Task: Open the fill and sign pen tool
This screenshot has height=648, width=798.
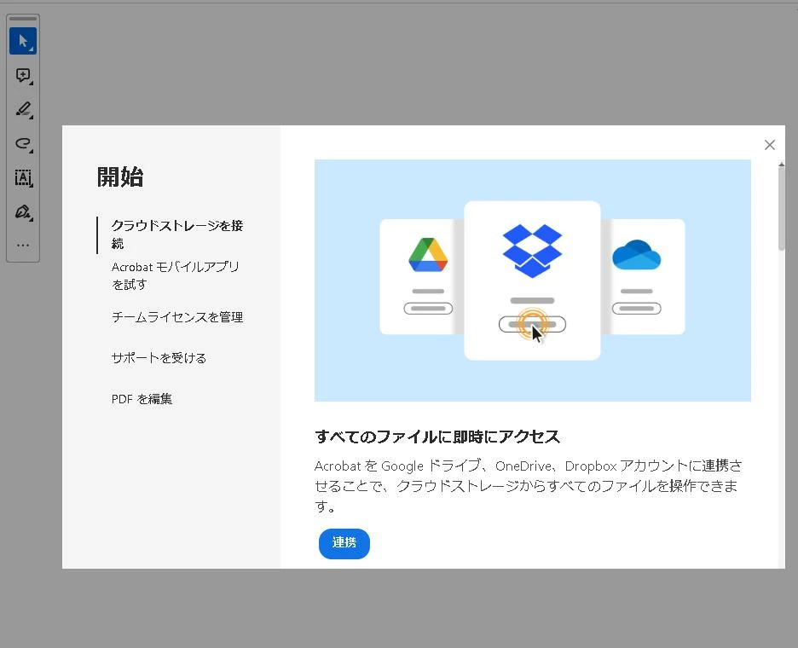Action: [x=23, y=211]
